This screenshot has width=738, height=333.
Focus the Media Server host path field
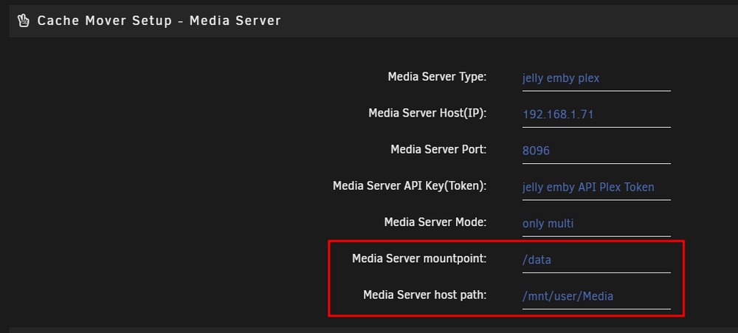point(596,297)
